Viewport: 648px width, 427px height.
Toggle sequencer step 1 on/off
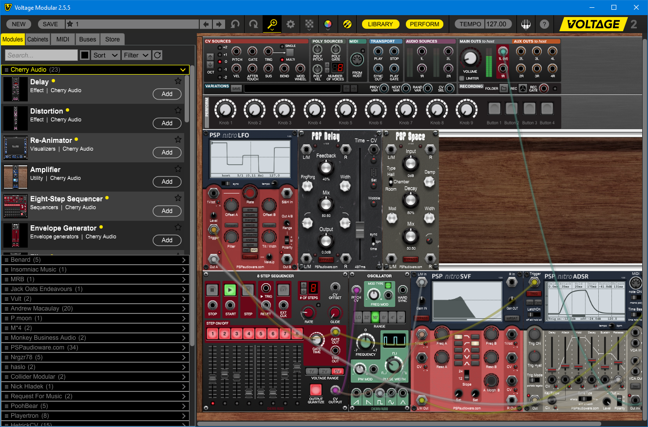click(x=212, y=334)
